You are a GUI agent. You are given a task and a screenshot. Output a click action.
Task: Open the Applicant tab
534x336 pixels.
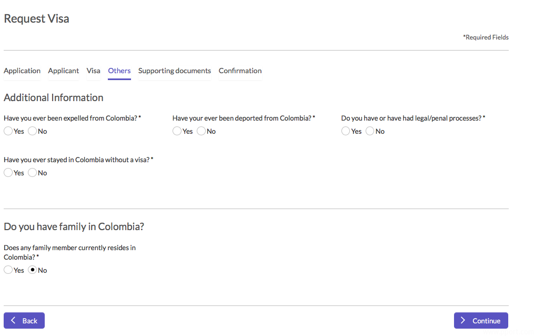point(64,71)
